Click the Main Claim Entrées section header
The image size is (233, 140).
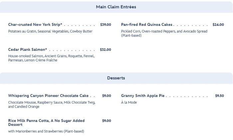pos(116,7)
